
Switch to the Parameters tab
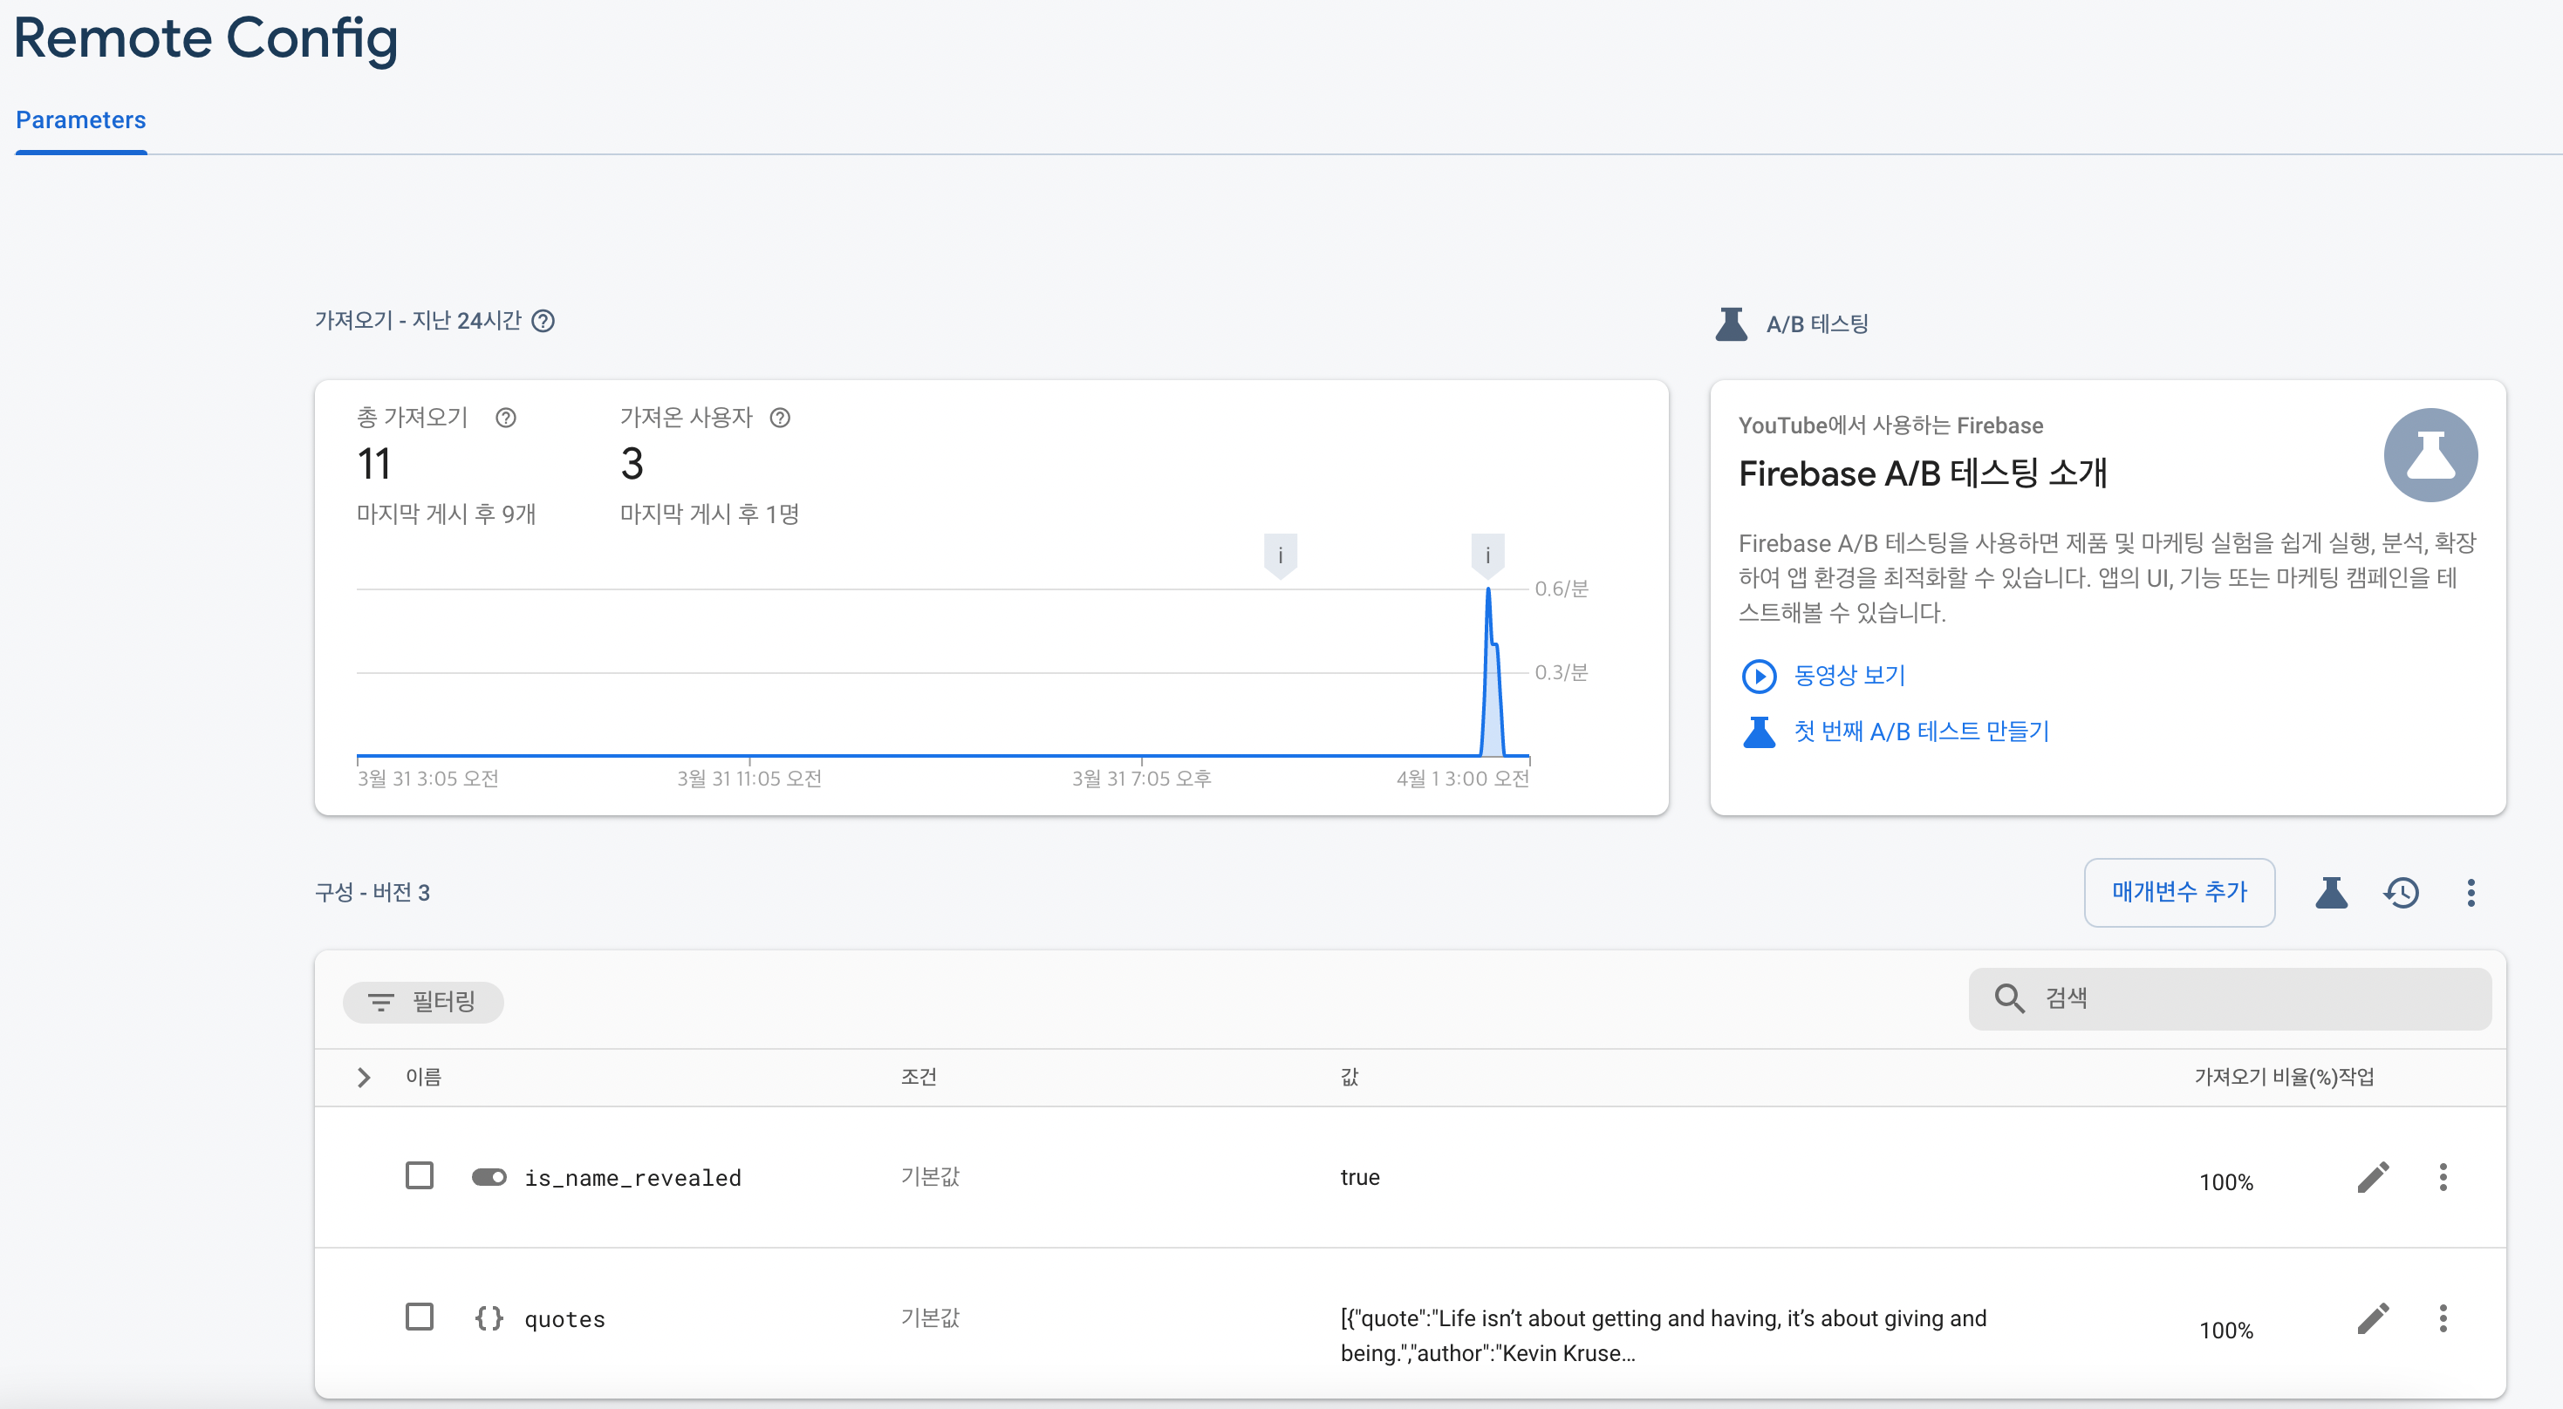[x=80, y=120]
